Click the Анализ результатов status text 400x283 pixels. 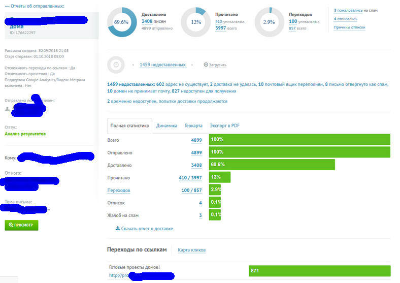click(x=25, y=134)
